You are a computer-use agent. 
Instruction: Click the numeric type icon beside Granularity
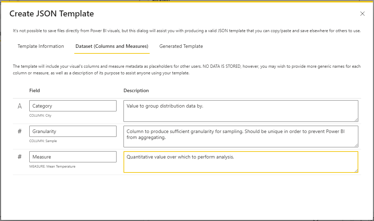20,131
